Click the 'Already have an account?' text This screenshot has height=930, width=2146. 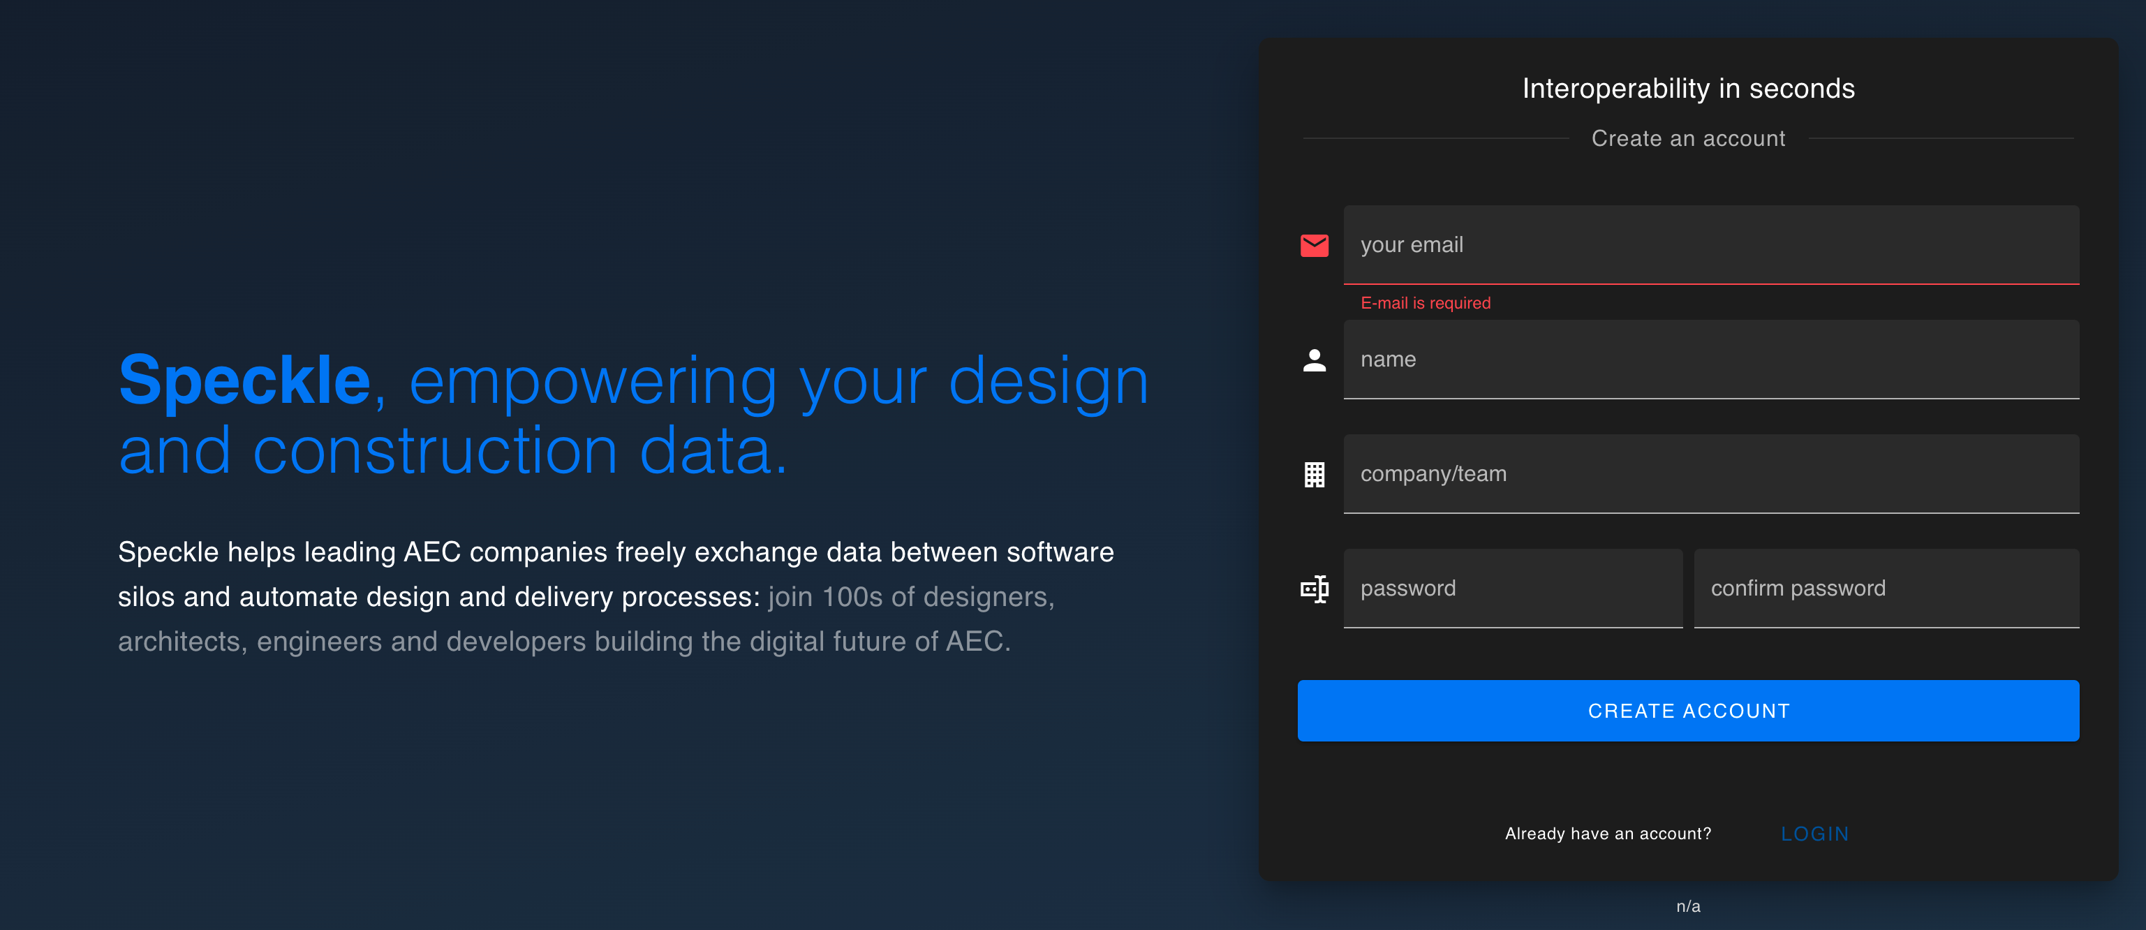(x=1607, y=834)
